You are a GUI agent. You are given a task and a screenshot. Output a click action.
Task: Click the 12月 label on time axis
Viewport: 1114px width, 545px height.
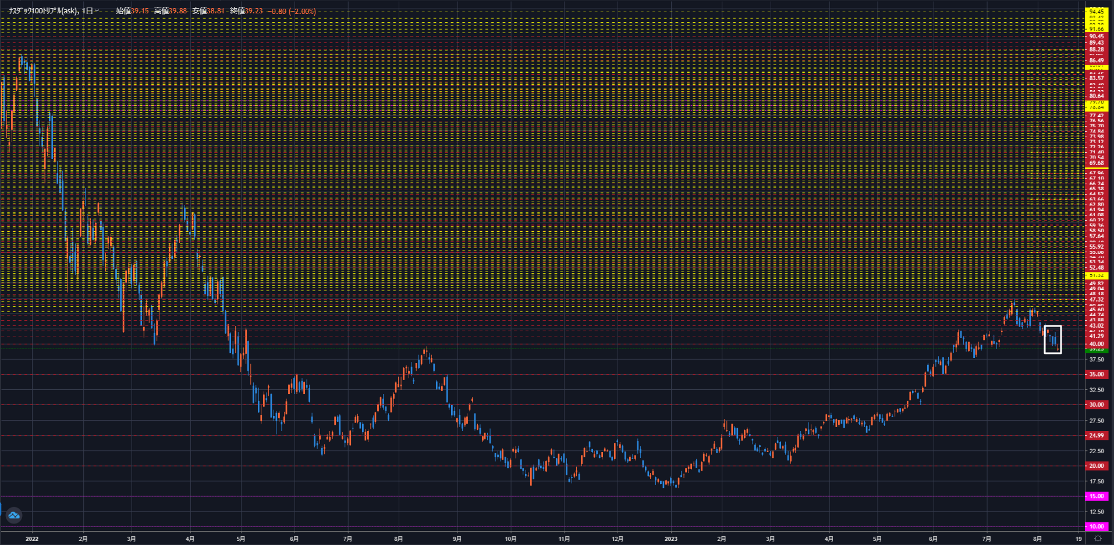click(618, 539)
